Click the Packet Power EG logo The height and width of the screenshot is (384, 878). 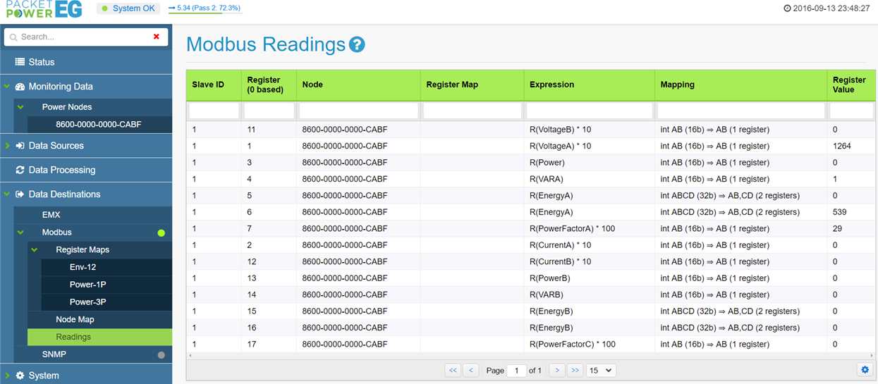pyautogui.click(x=42, y=9)
